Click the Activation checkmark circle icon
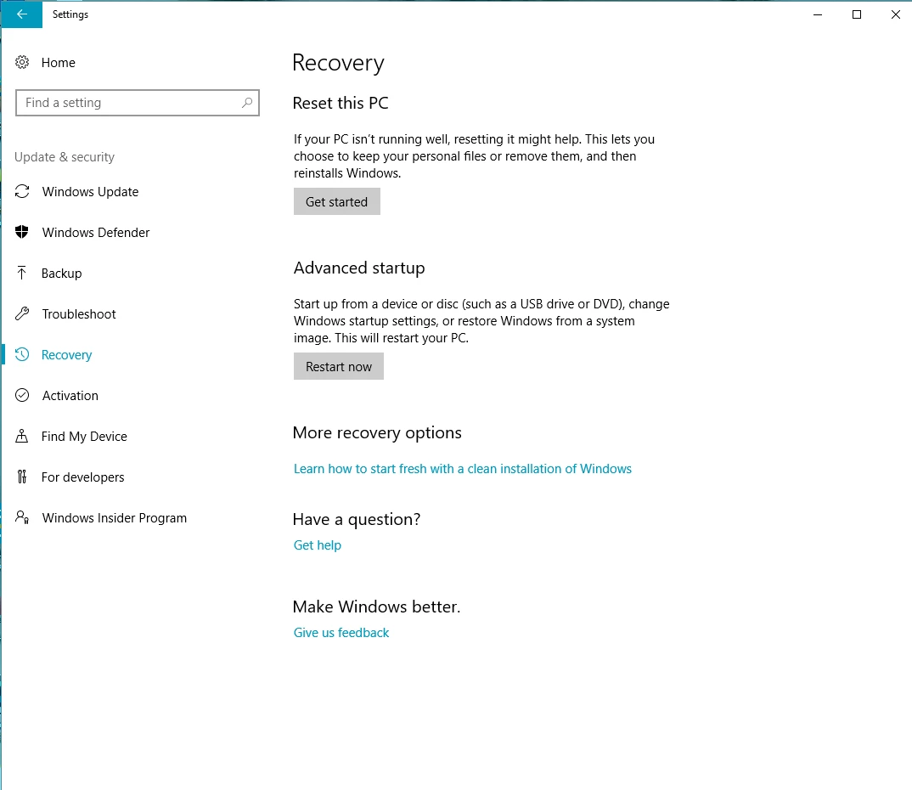912x790 pixels. click(x=22, y=395)
